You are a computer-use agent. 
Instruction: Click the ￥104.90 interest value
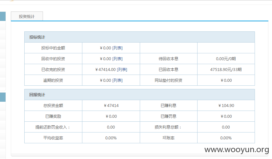pos(226,106)
